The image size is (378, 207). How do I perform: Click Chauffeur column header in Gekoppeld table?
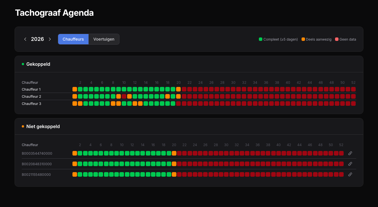30,83
